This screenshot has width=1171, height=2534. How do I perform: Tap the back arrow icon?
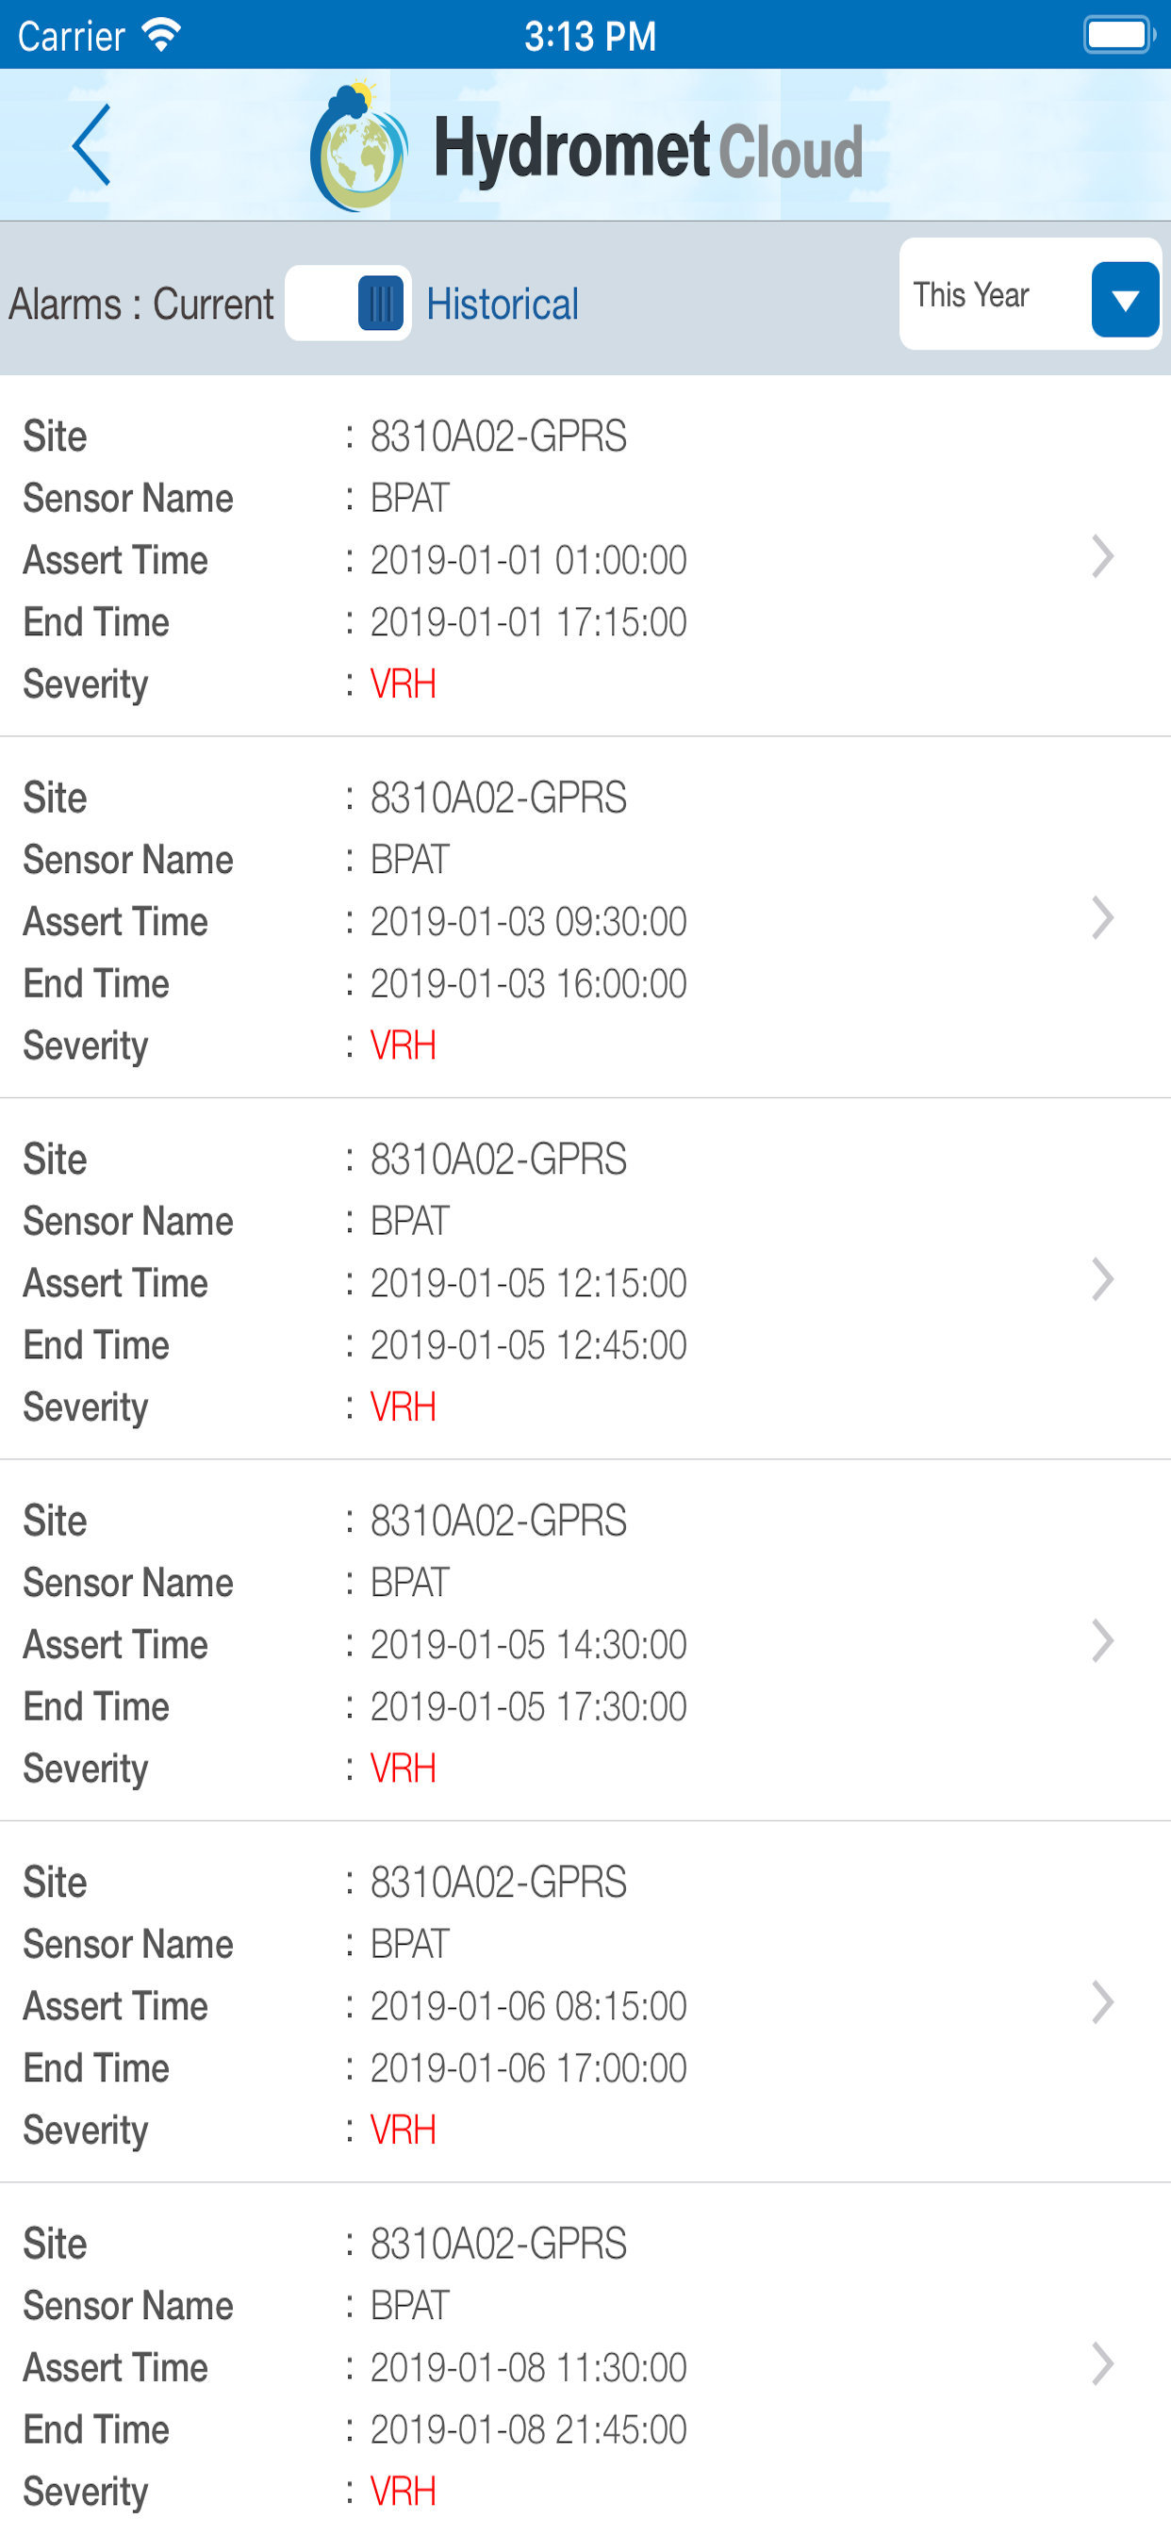[x=91, y=145]
